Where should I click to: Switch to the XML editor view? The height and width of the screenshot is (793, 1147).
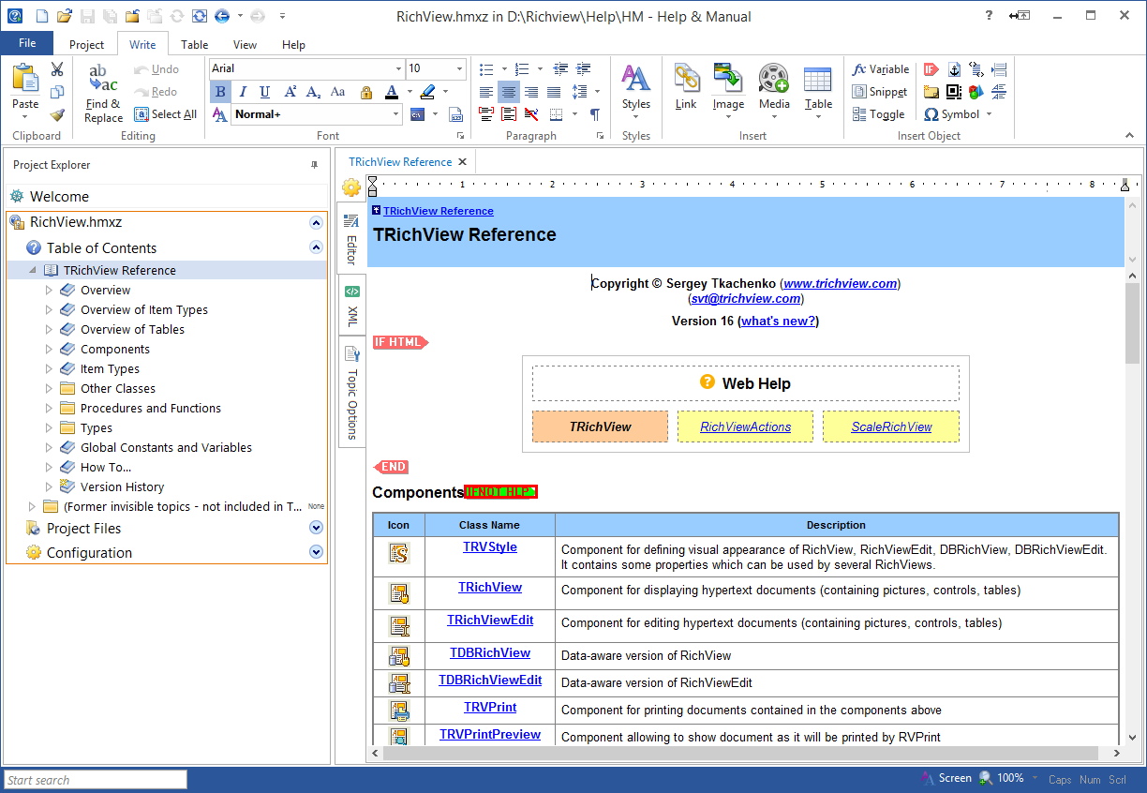pos(351,305)
